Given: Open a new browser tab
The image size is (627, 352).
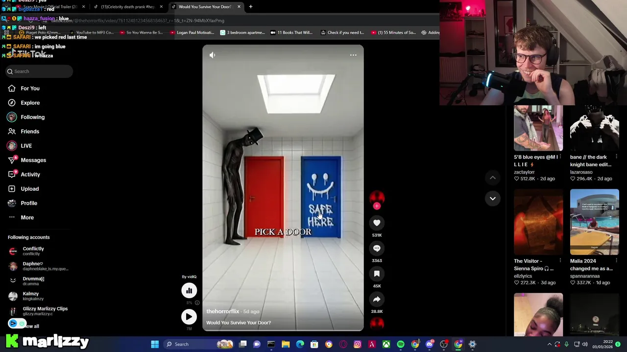Looking at the screenshot, I should pyautogui.click(x=251, y=7).
